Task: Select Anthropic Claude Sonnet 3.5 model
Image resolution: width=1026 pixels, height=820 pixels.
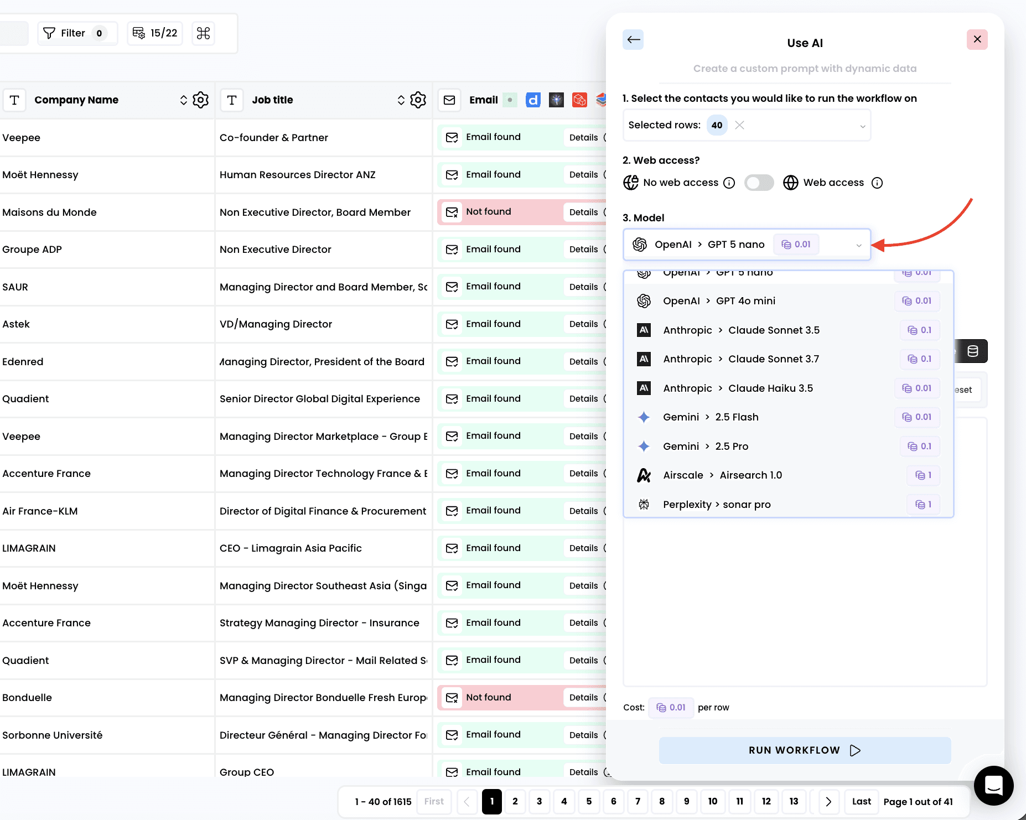Action: tap(788, 330)
